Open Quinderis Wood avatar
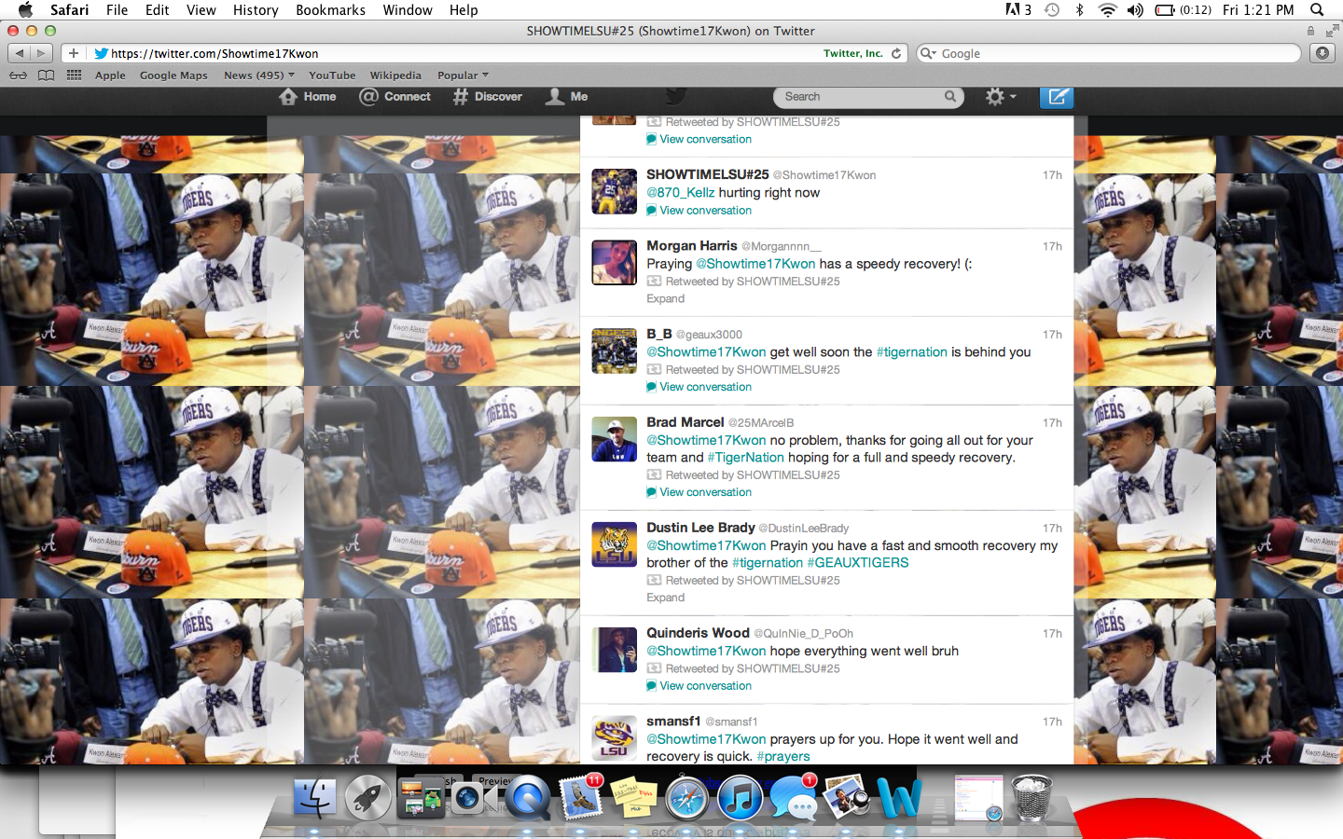 615,650
